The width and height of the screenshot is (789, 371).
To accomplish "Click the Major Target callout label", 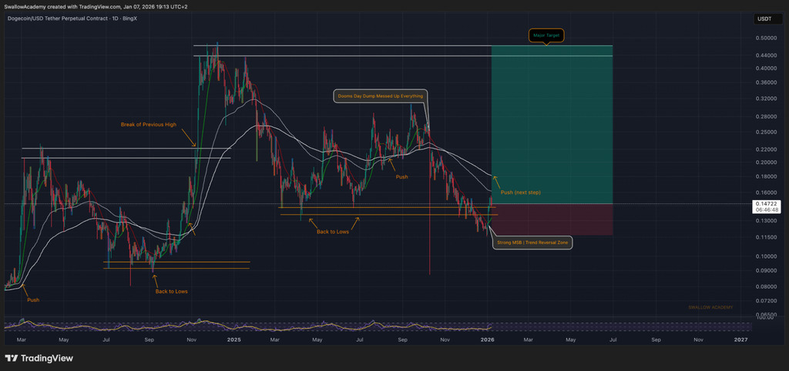I will (546, 35).
